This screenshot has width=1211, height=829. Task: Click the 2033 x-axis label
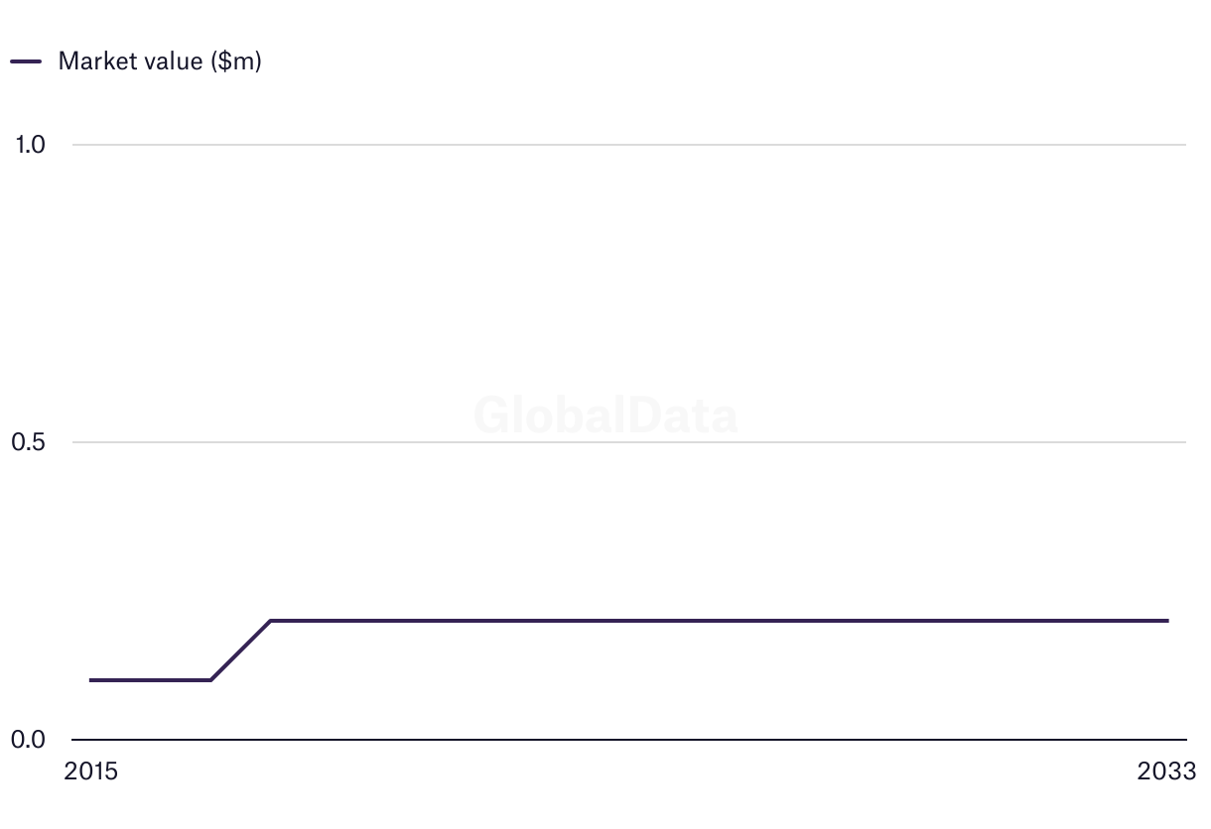tap(1168, 771)
